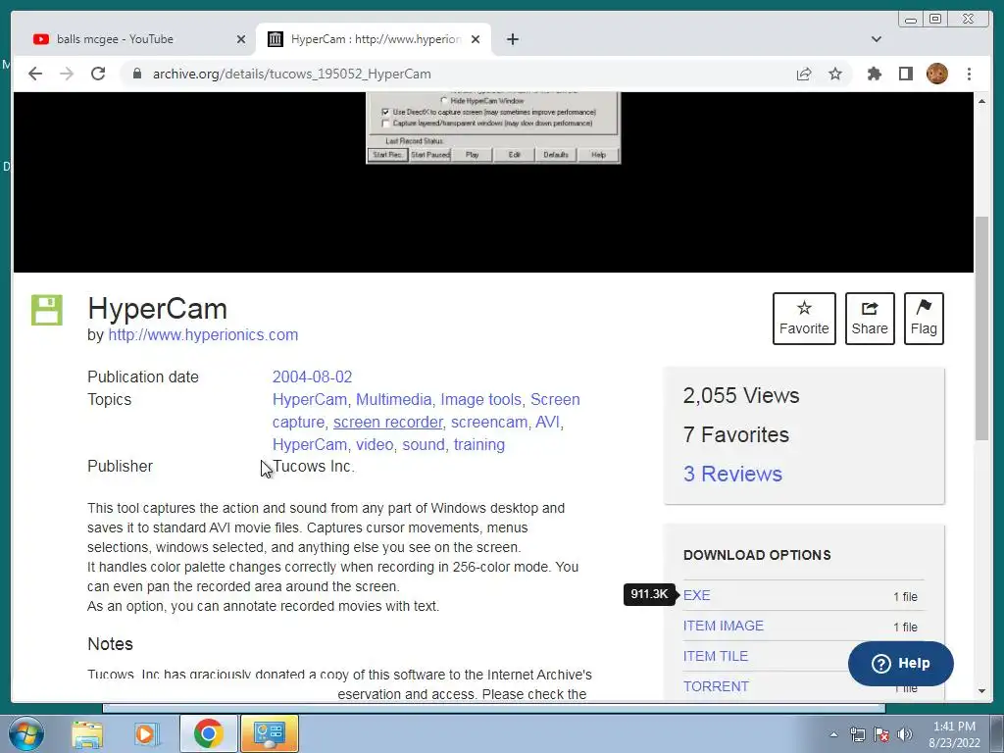1004x753 pixels.
Task: Select the HyperCam archive tab
Action: [374, 39]
